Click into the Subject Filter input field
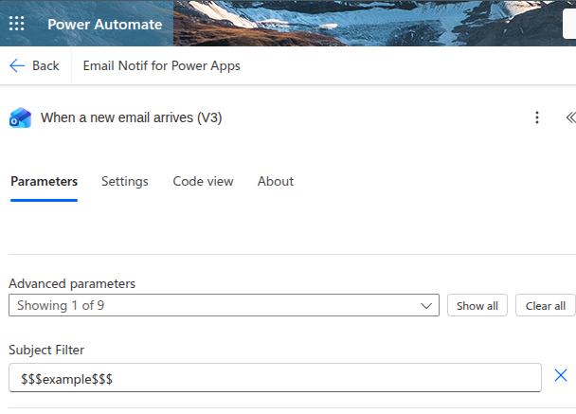 coord(275,378)
